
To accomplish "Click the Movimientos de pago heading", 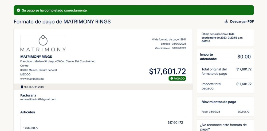I will coord(219,102).
